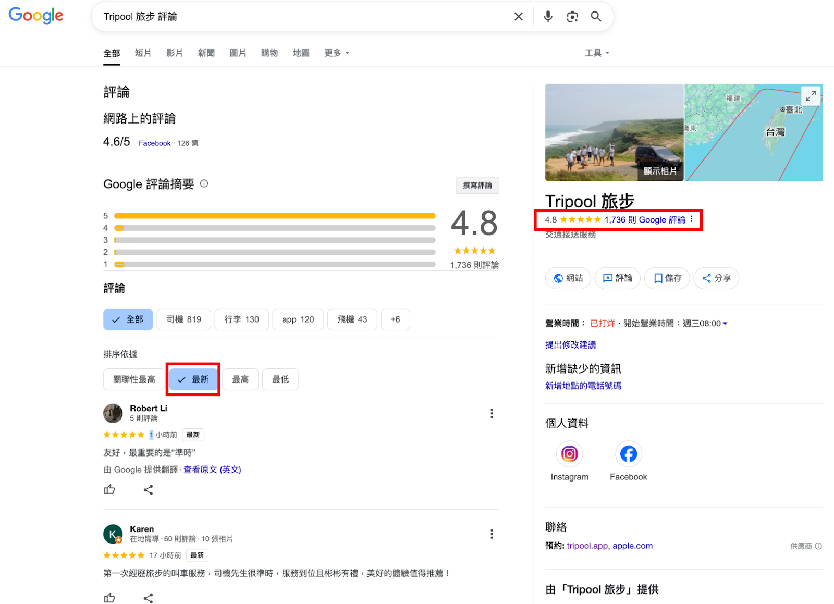This screenshot has height=604, width=834.
Task: Open the Taiwan map thumbnail
Action: (754, 132)
